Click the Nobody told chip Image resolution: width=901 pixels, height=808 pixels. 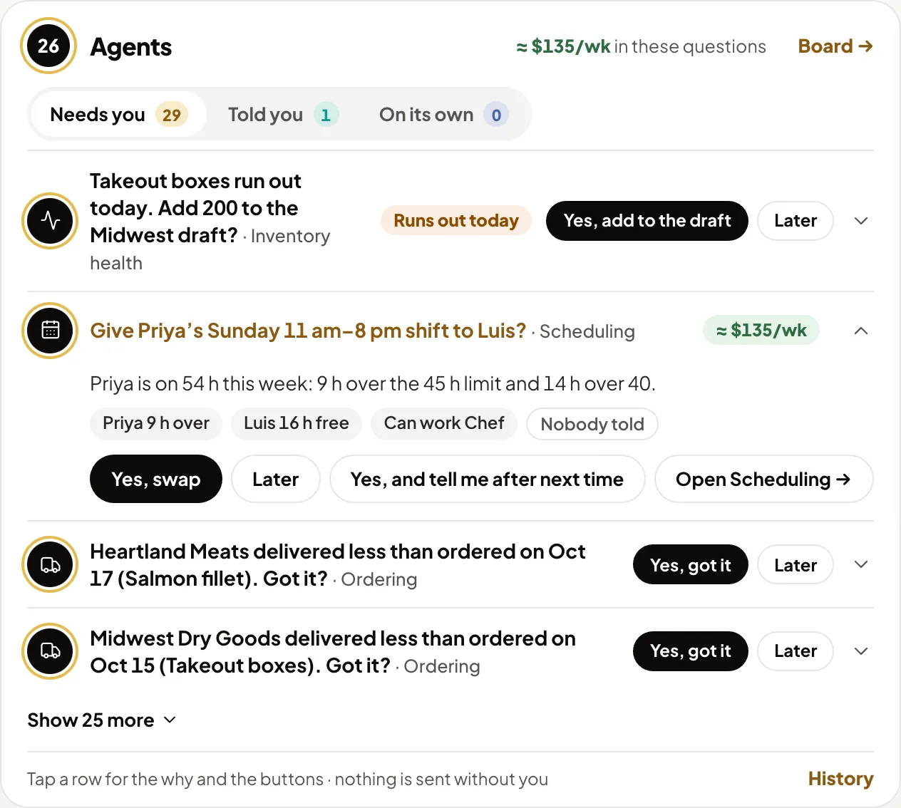point(592,424)
